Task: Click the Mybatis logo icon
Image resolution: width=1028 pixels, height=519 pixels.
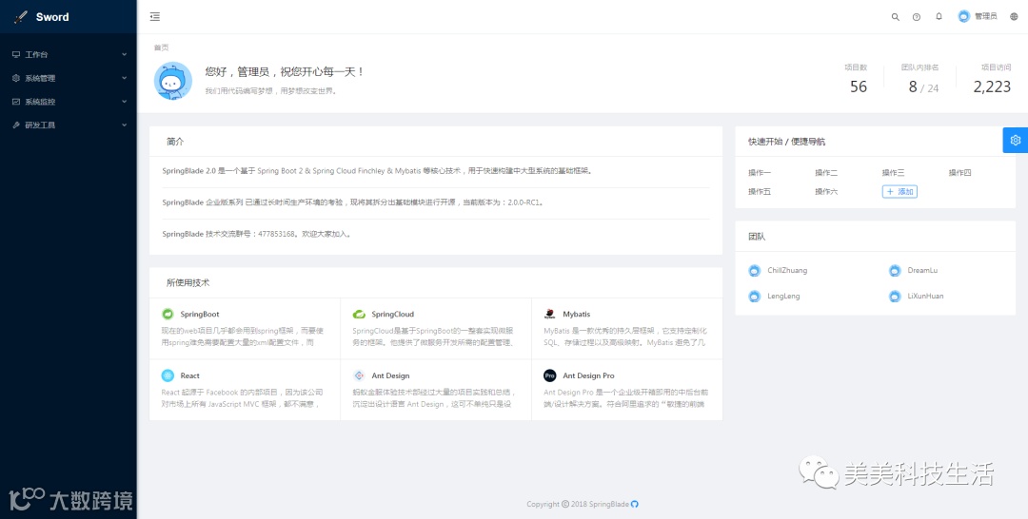Action: coord(550,314)
